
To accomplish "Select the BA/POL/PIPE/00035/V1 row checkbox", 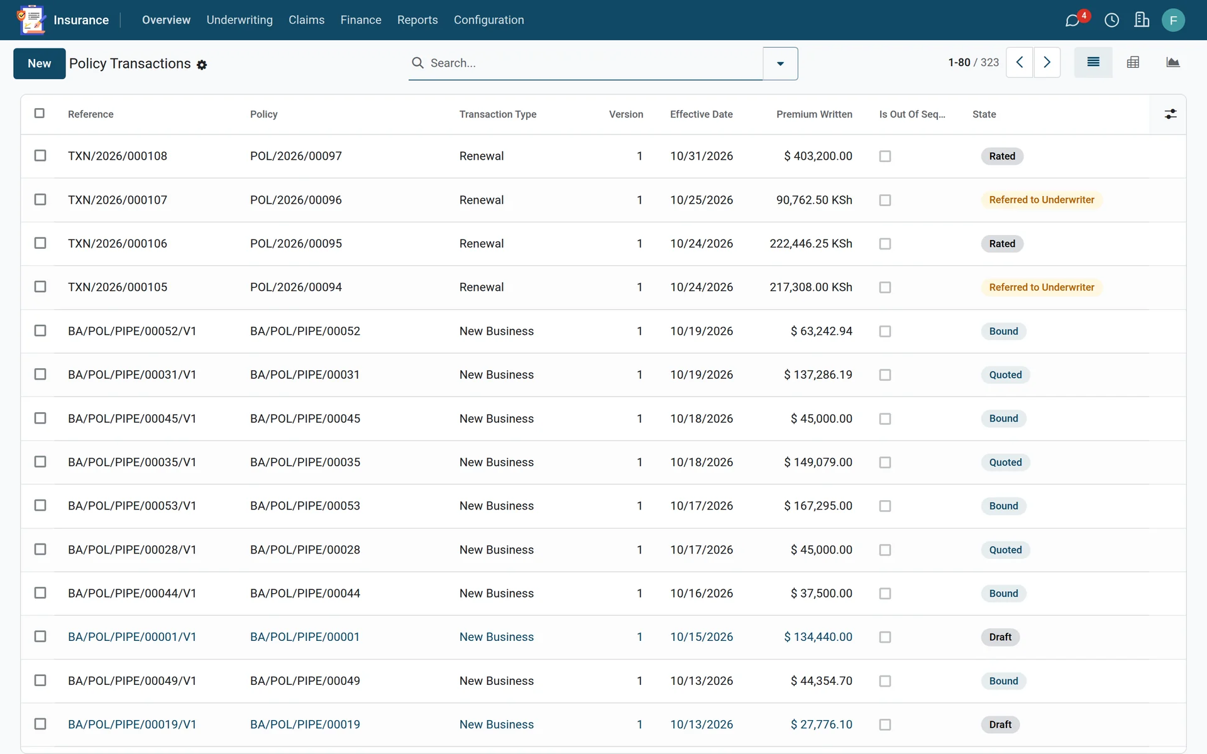I will pyautogui.click(x=40, y=462).
